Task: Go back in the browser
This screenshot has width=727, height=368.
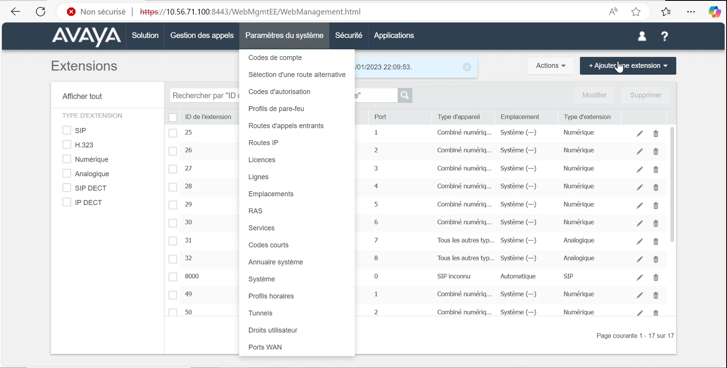Action: 15,12
